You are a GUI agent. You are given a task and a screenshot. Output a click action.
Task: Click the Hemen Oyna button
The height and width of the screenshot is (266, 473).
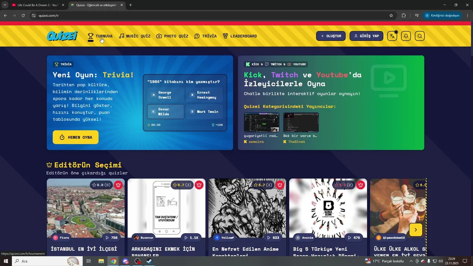point(75,137)
